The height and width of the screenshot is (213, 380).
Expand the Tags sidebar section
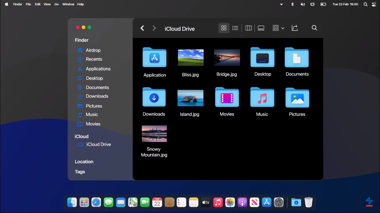[80, 172]
